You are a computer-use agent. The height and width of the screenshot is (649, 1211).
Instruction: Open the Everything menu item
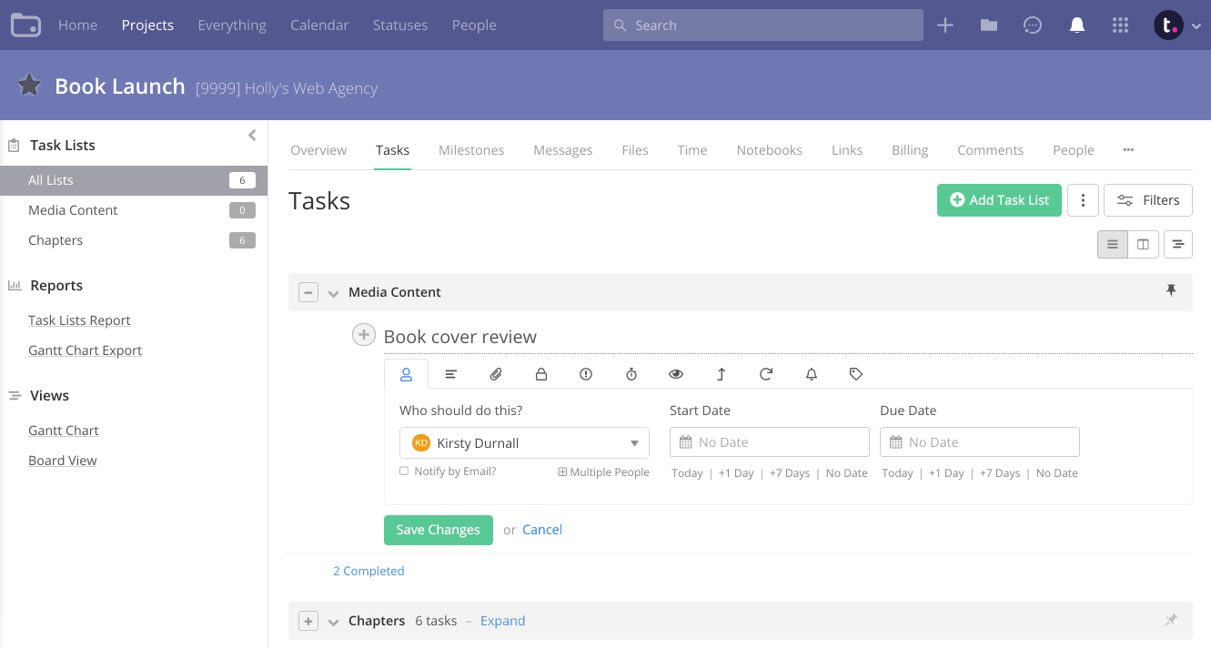pos(231,25)
